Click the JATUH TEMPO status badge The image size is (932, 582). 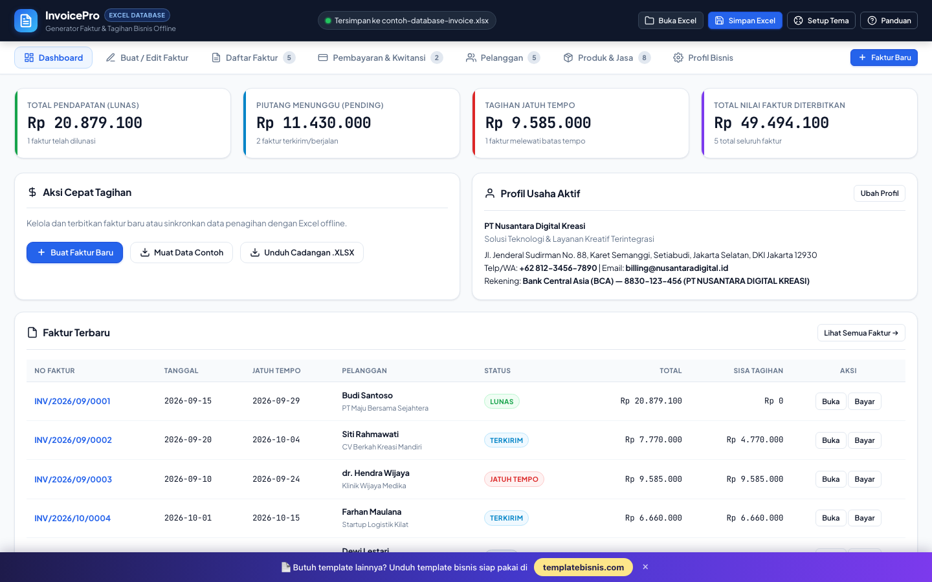(514, 479)
